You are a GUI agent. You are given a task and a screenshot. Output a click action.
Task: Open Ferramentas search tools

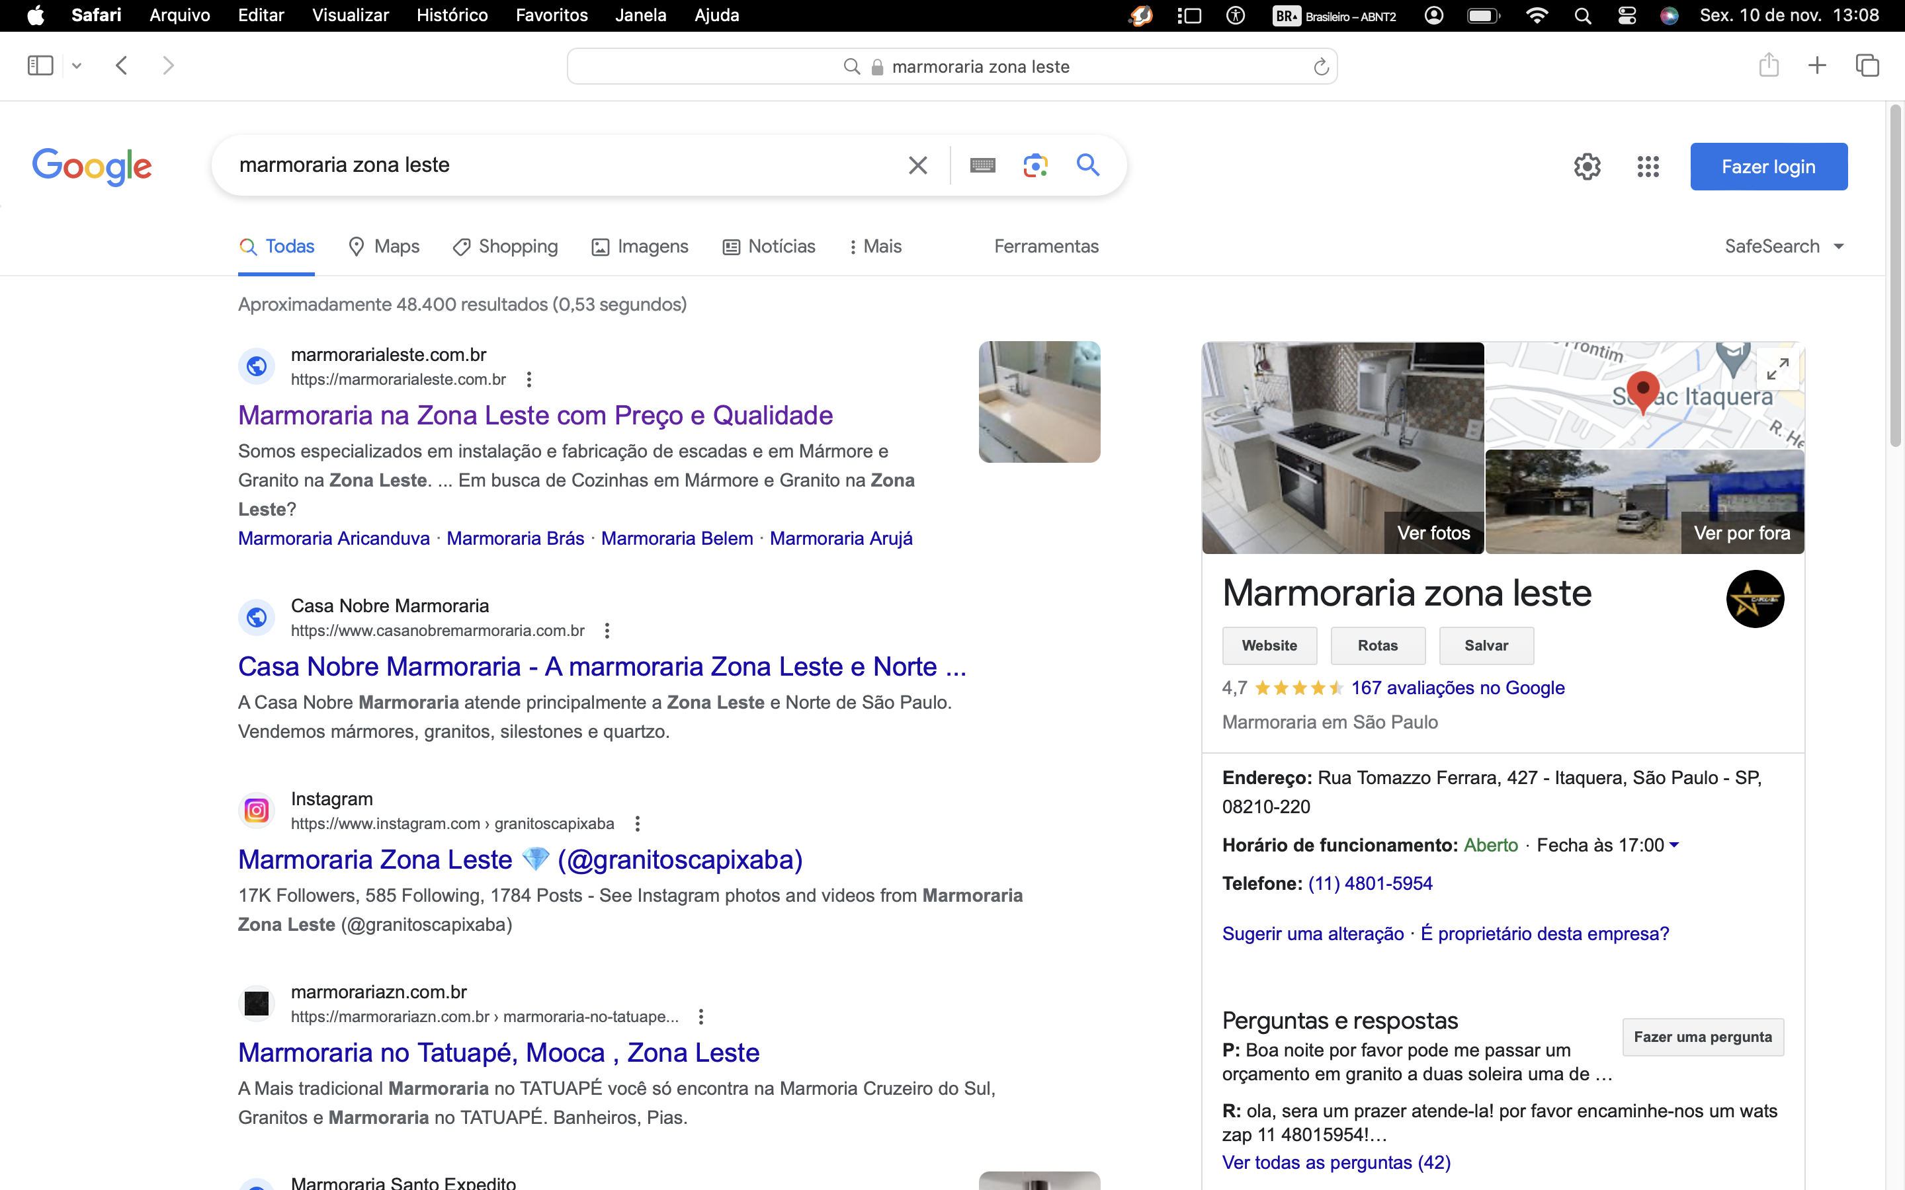pyautogui.click(x=1046, y=247)
